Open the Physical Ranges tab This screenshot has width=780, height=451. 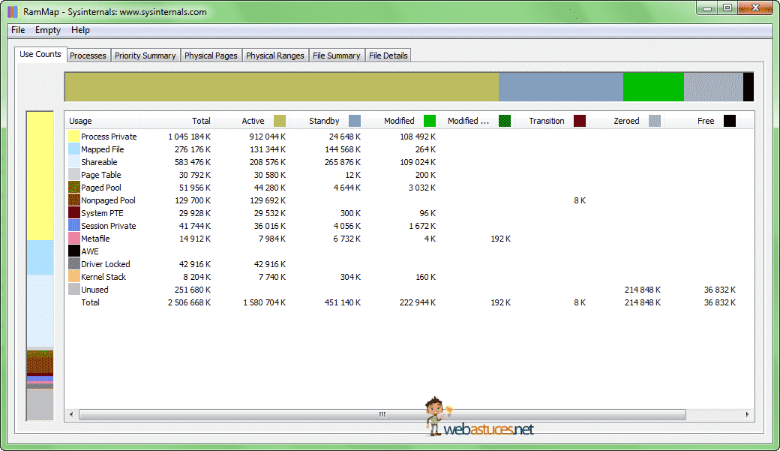tap(275, 56)
